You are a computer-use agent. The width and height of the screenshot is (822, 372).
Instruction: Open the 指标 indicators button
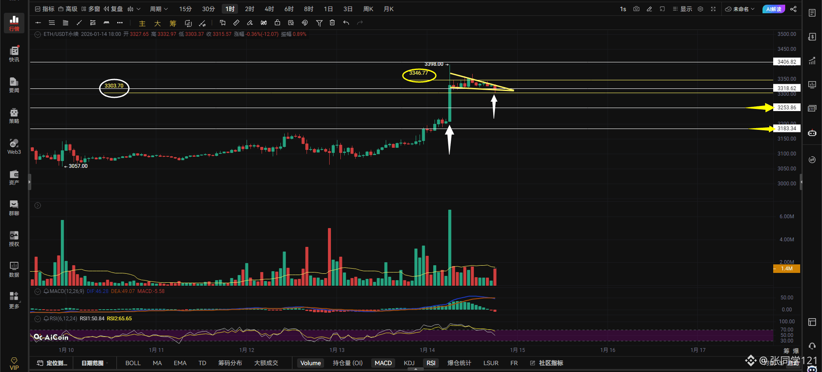(x=45, y=9)
